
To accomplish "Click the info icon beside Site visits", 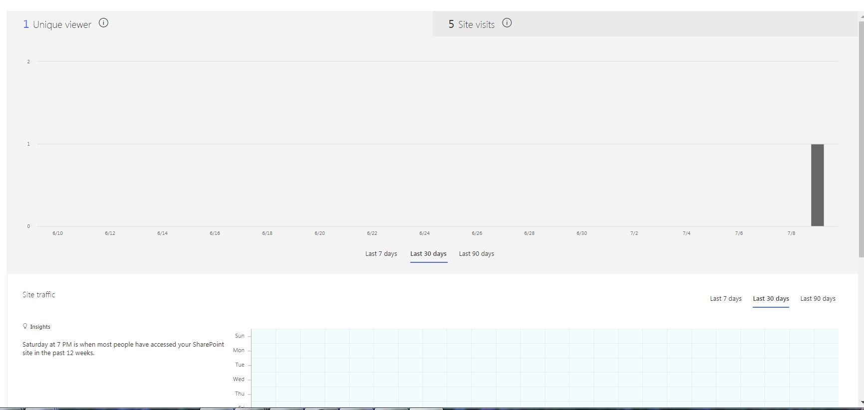I will click(x=507, y=23).
